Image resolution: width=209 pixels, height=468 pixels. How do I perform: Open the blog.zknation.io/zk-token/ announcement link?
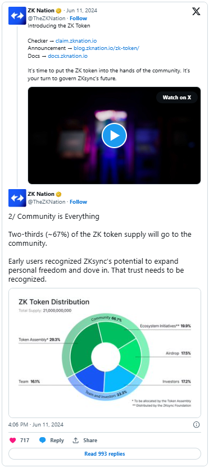point(106,48)
